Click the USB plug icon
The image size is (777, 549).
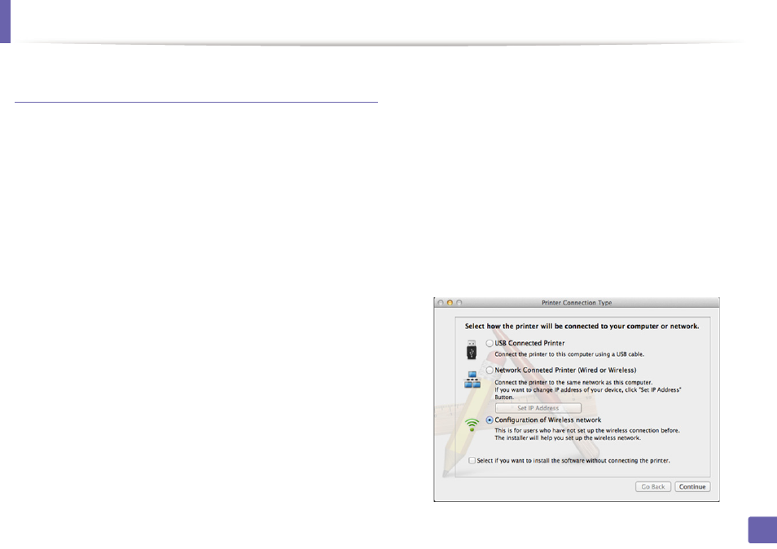[x=472, y=349]
